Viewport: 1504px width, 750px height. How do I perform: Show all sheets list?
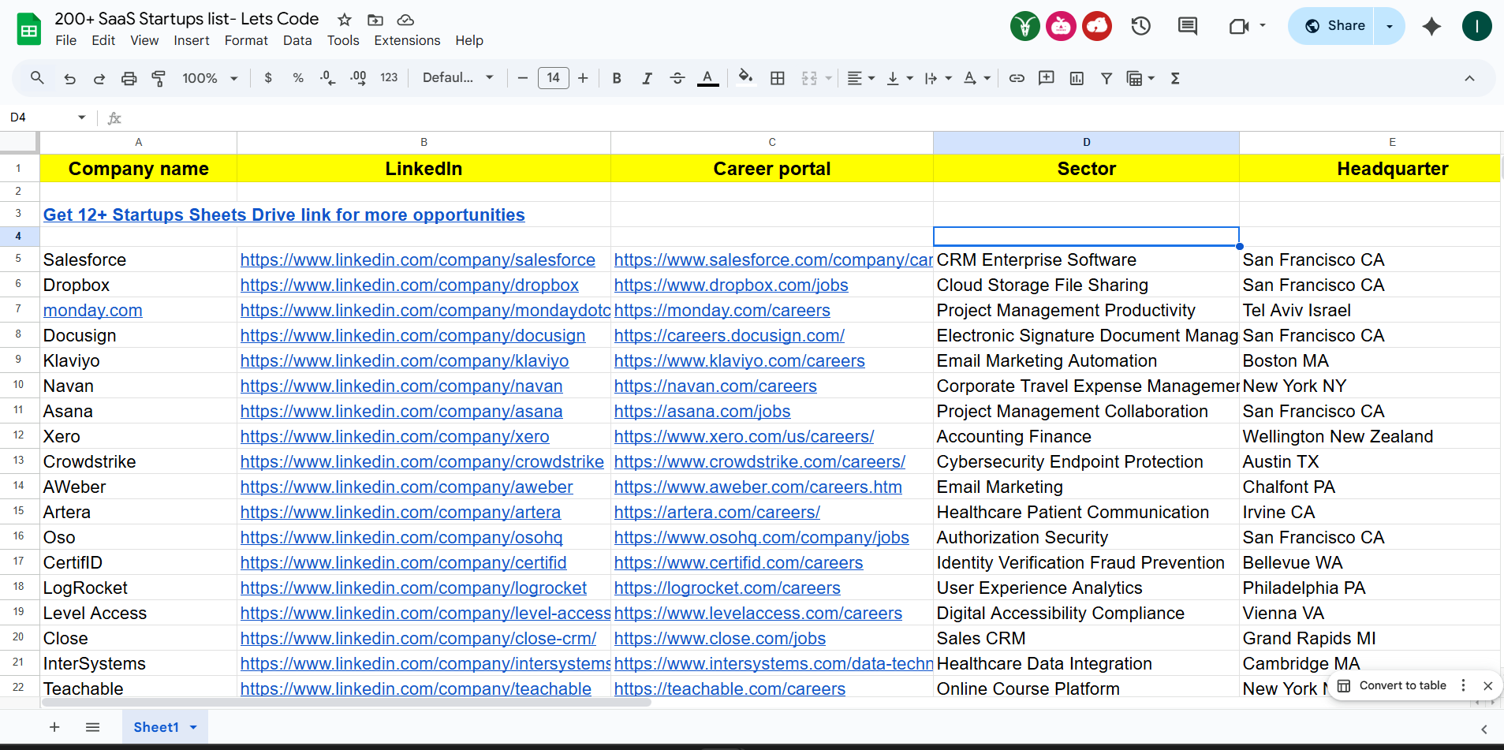click(92, 727)
